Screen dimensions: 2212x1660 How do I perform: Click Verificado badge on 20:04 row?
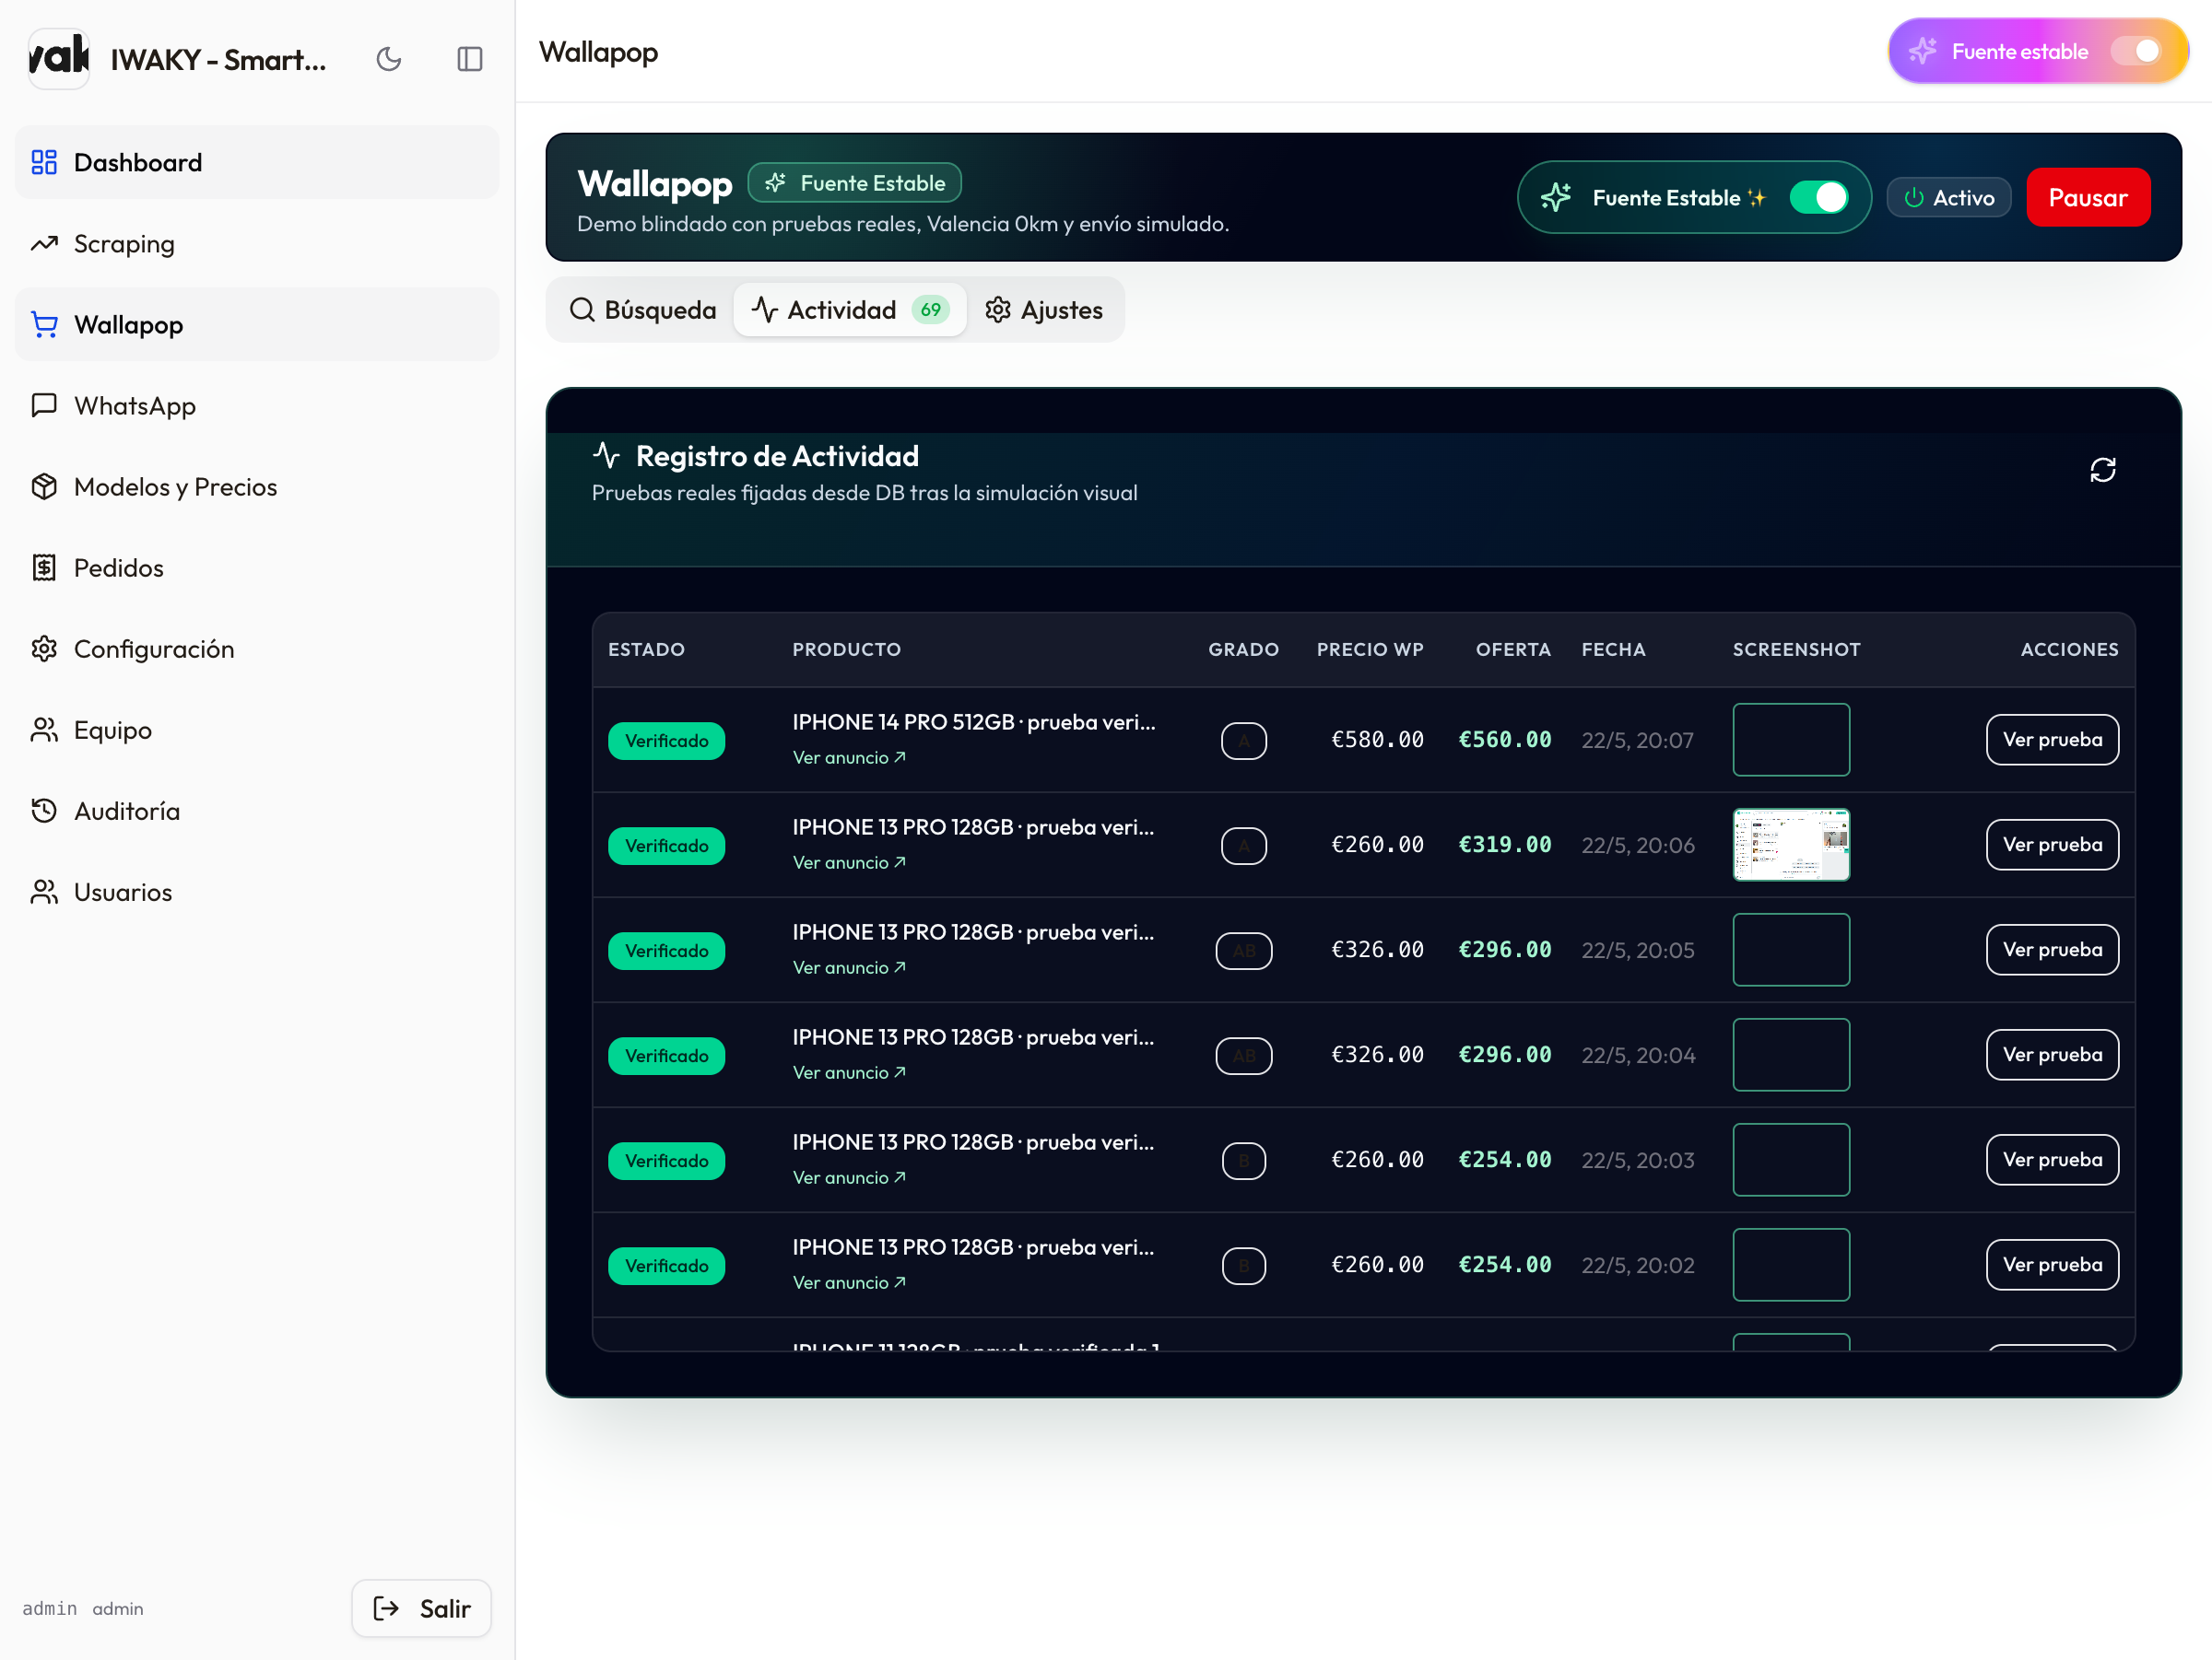point(666,1056)
